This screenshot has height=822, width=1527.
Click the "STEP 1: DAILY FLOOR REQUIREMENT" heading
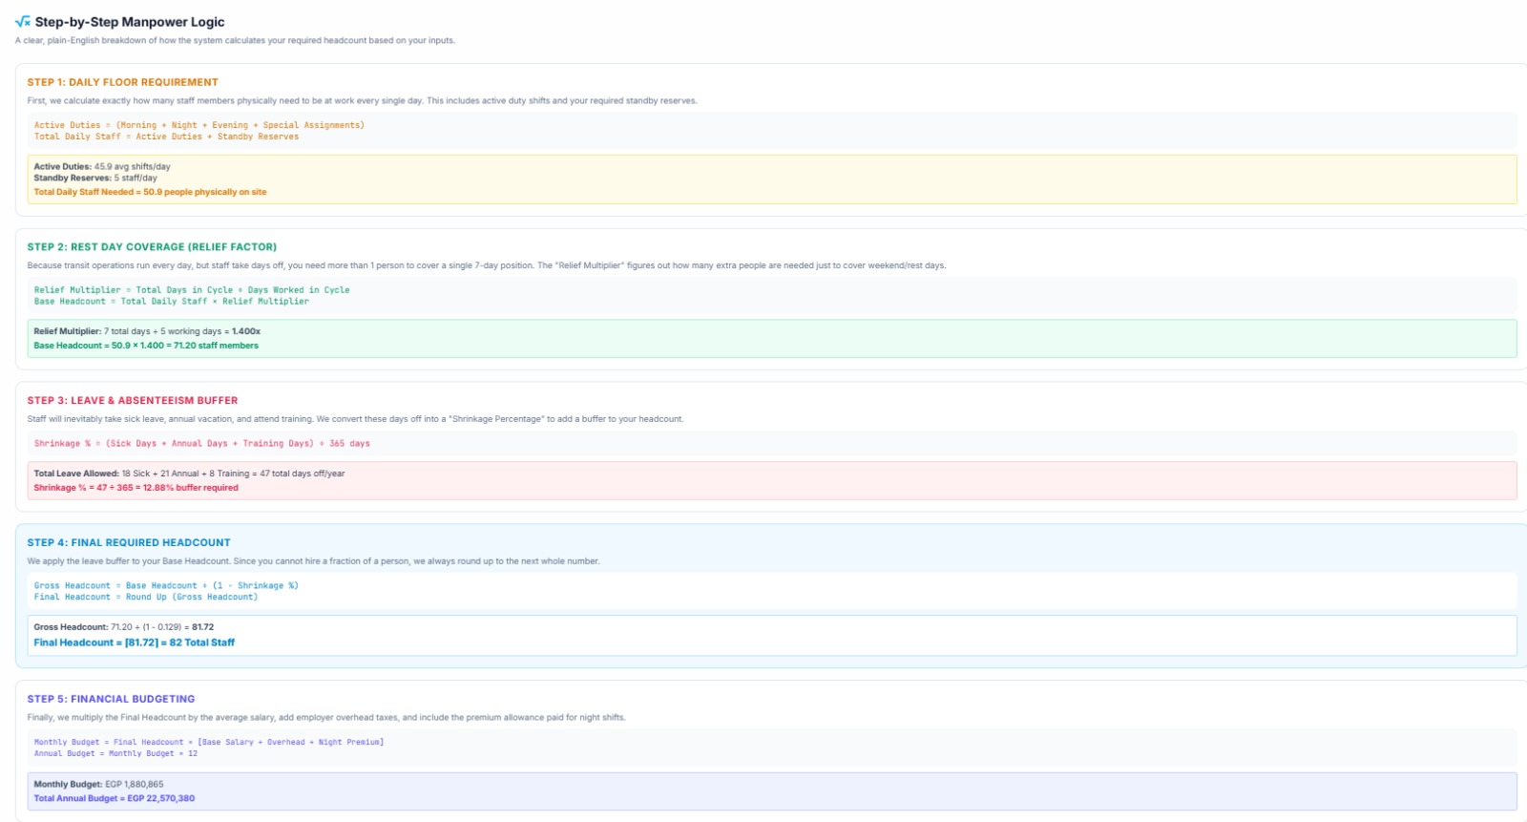pos(122,82)
